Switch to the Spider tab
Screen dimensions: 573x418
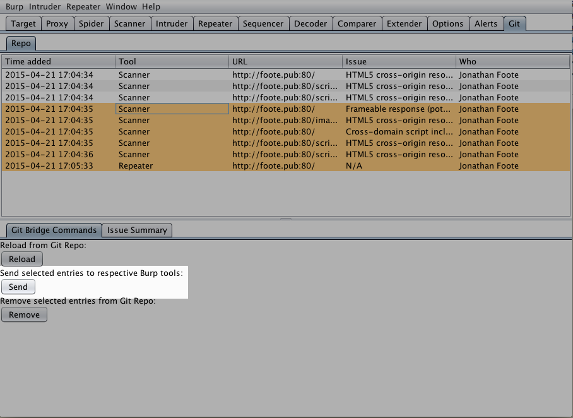pyautogui.click(x=92, y=23)
